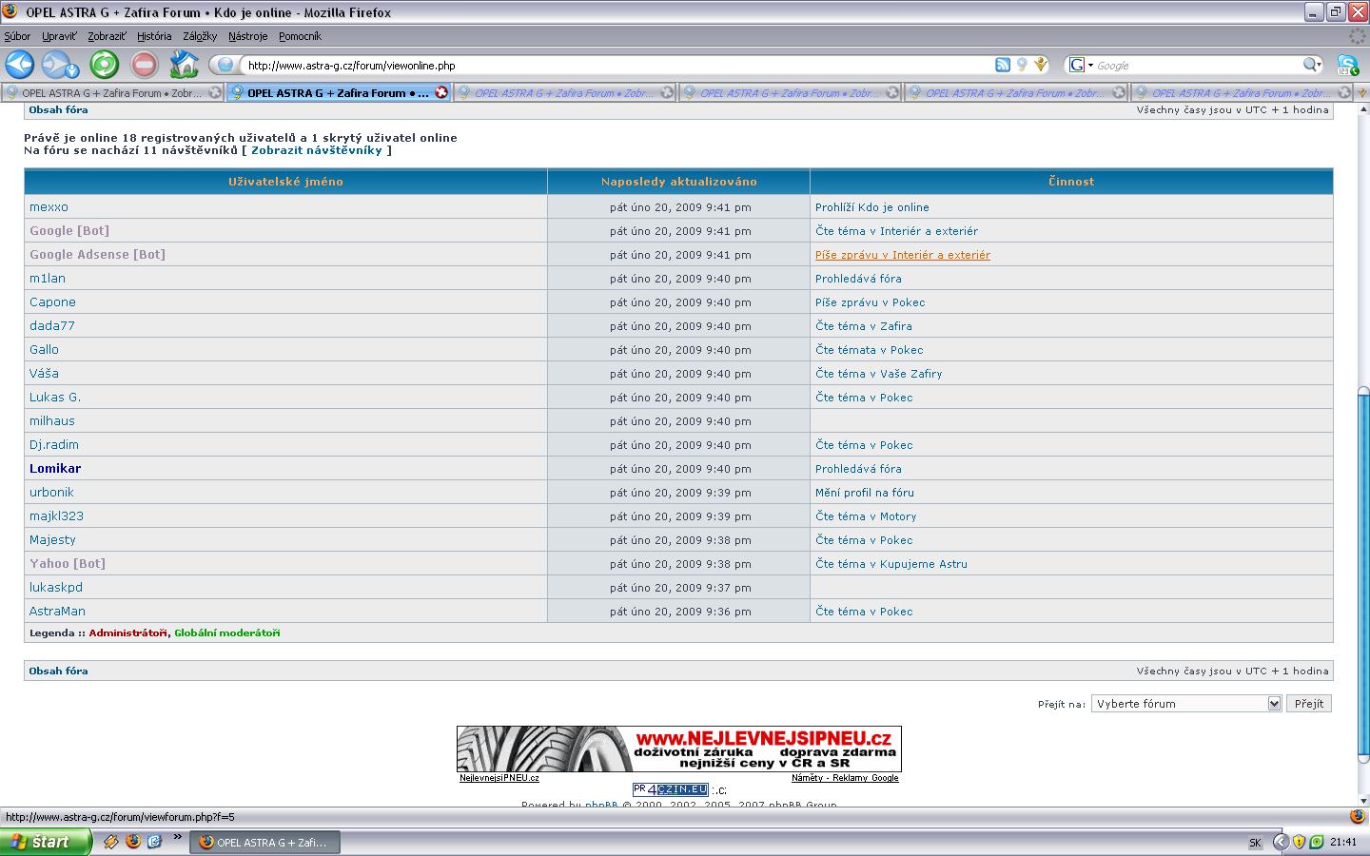
Task: Close the active tab with red X
Action: point(440,92)
